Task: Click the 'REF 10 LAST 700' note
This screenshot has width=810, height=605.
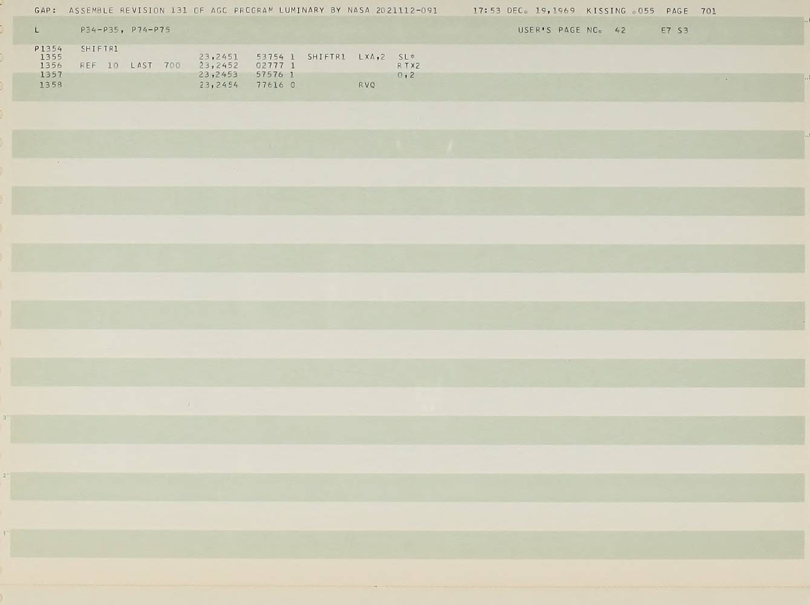Action: coord(130,65)
